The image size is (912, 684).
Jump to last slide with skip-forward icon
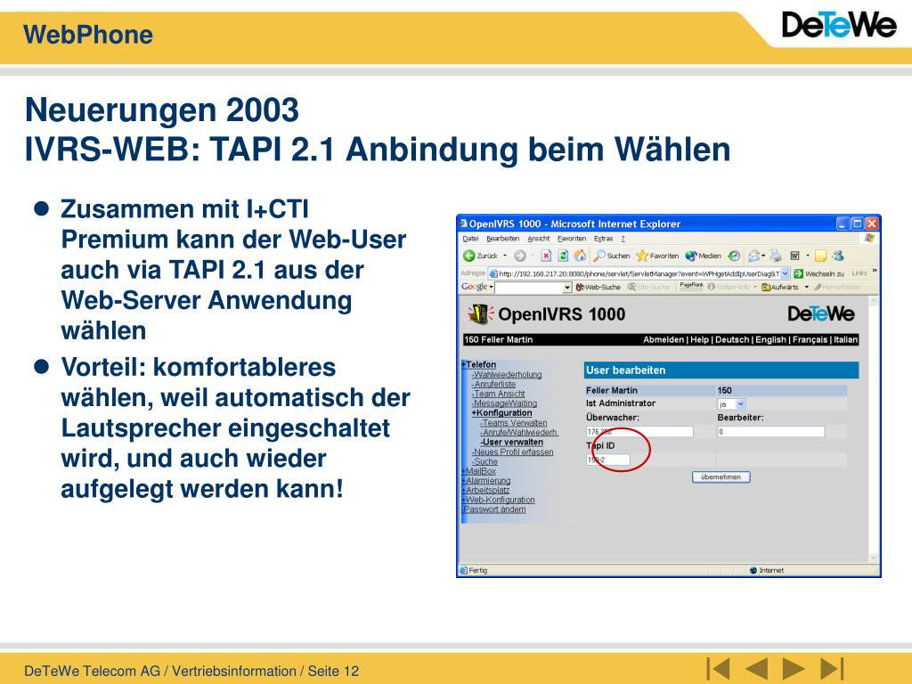coord(832,668)
